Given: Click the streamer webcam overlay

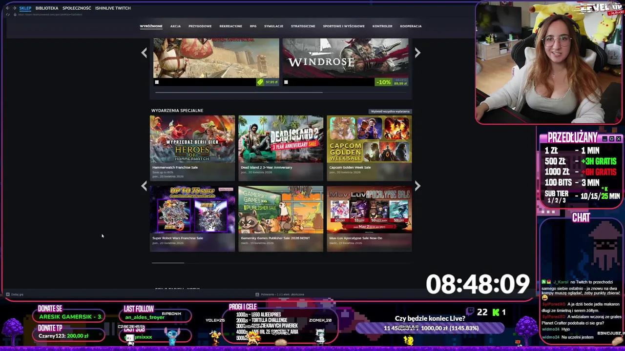Looking at the screenshot, I should [x=549, y=62].
